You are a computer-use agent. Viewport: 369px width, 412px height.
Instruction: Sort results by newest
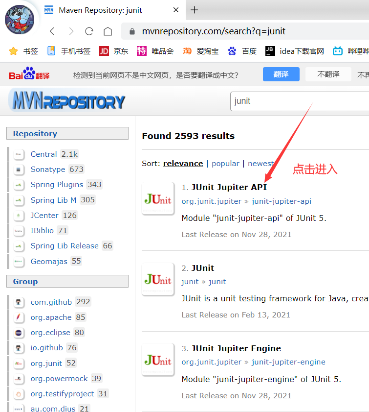coord(261,164)
